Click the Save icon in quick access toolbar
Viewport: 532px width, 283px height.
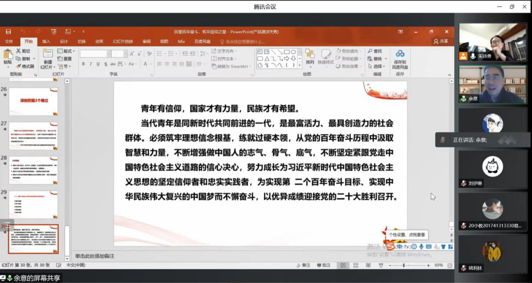pyautogui.click(x=8, y=31)
